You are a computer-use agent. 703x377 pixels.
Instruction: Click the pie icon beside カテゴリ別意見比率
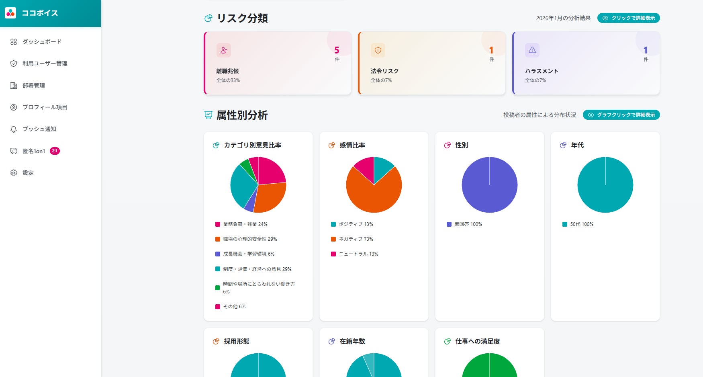[216, 145]
